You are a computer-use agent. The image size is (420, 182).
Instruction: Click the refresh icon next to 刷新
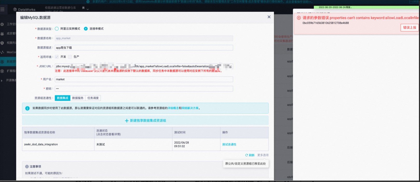[x=247, y=155]
